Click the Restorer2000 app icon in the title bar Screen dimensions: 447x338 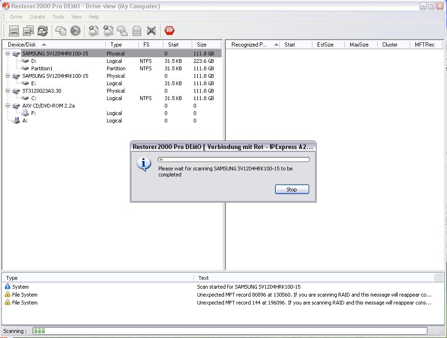coord(6,6)
